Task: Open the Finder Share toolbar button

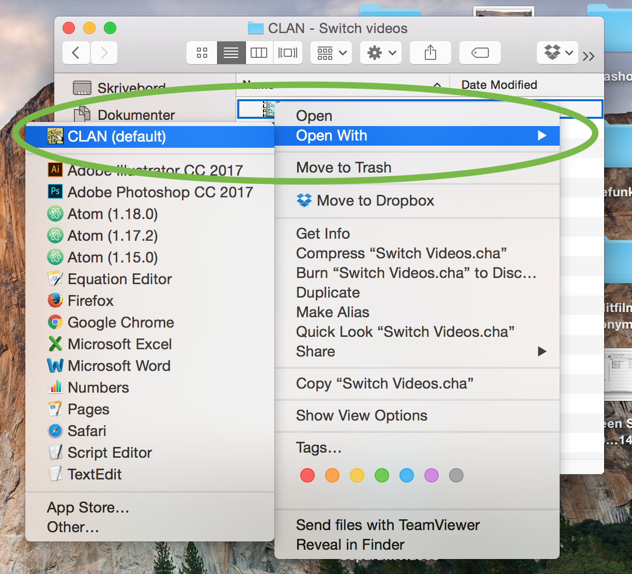Action: (x=430, y=53)
